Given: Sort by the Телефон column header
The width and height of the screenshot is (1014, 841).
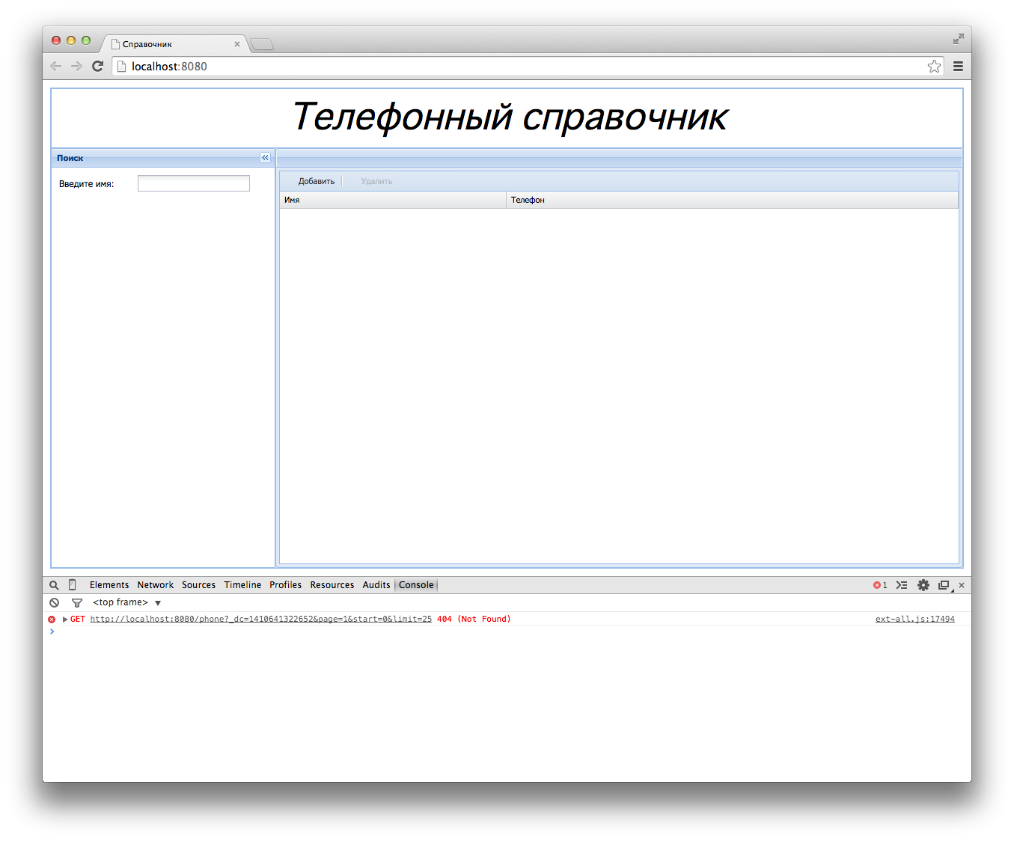Looking at the screenshot, I should (733, 200).
